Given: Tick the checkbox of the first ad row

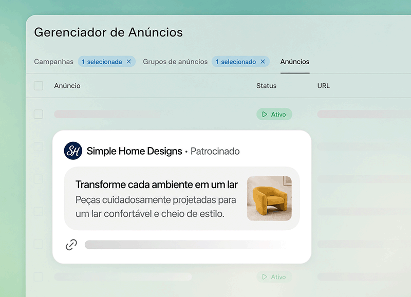Looking at the screenshot, I should [x=39, y=114].
